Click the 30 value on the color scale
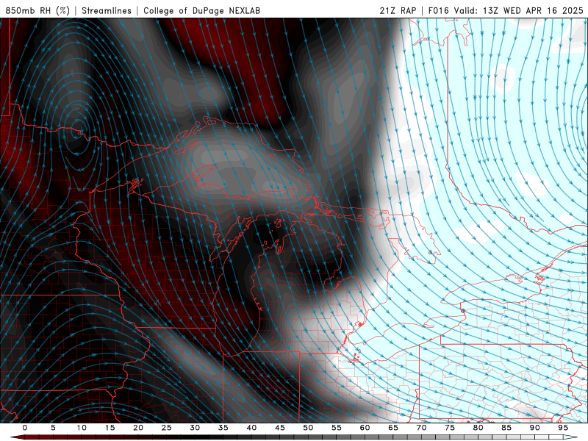 pyautogui.click(x=195, y=428)
